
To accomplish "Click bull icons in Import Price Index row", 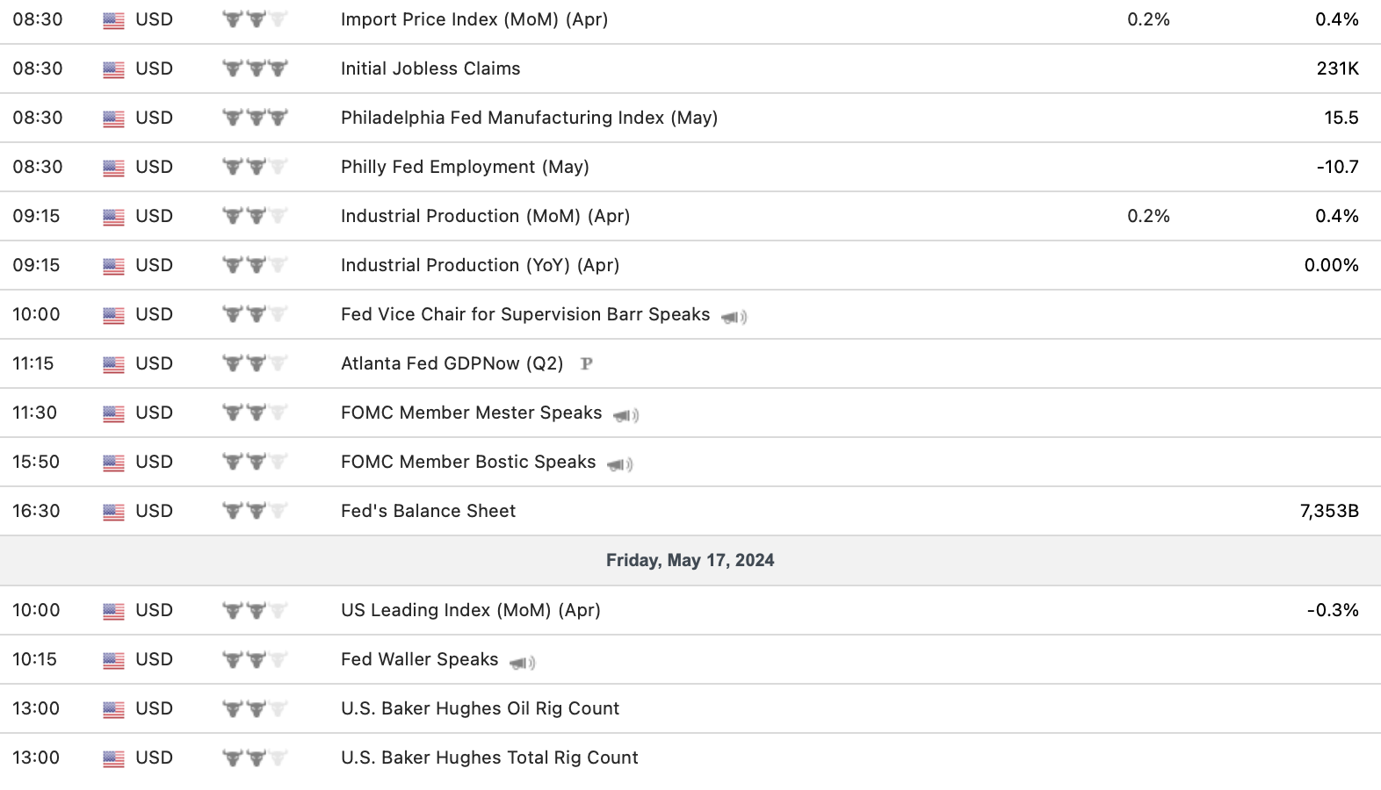I will 255,19.
